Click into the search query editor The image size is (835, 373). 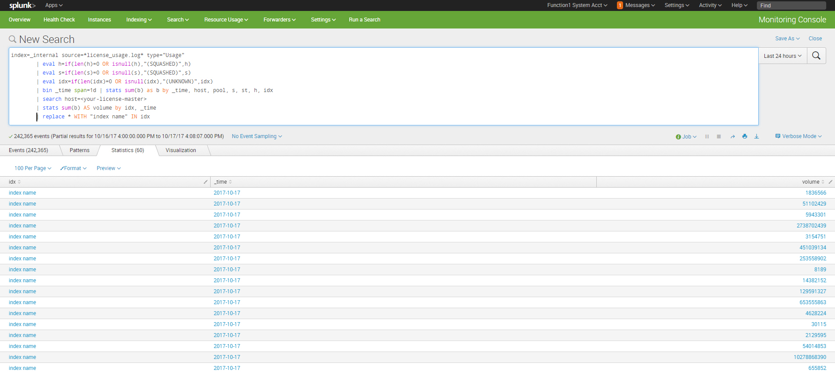(x=383, y=86)
